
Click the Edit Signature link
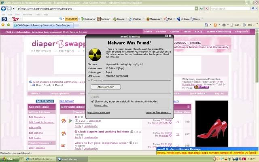pyautogui.click(x=37, y=117)
